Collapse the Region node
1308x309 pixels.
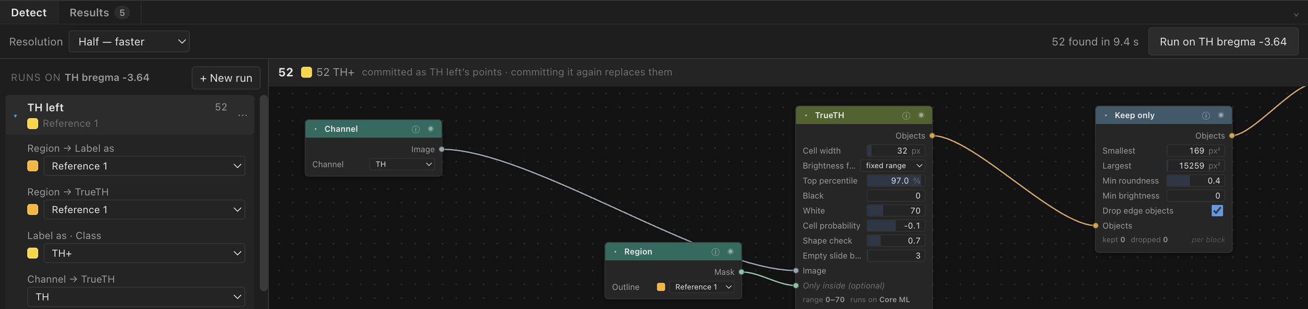click(615, 252)
